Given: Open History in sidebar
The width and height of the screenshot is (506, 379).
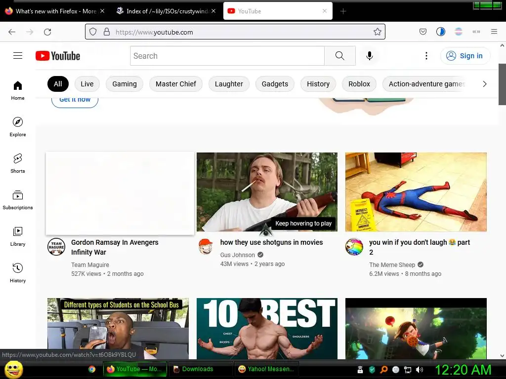Looking at the screenshot, I should point(18,273).
